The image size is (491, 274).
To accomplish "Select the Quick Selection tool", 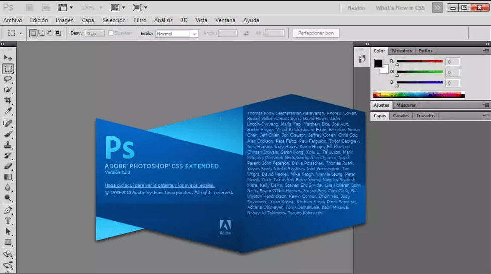I will coord(8,90).
